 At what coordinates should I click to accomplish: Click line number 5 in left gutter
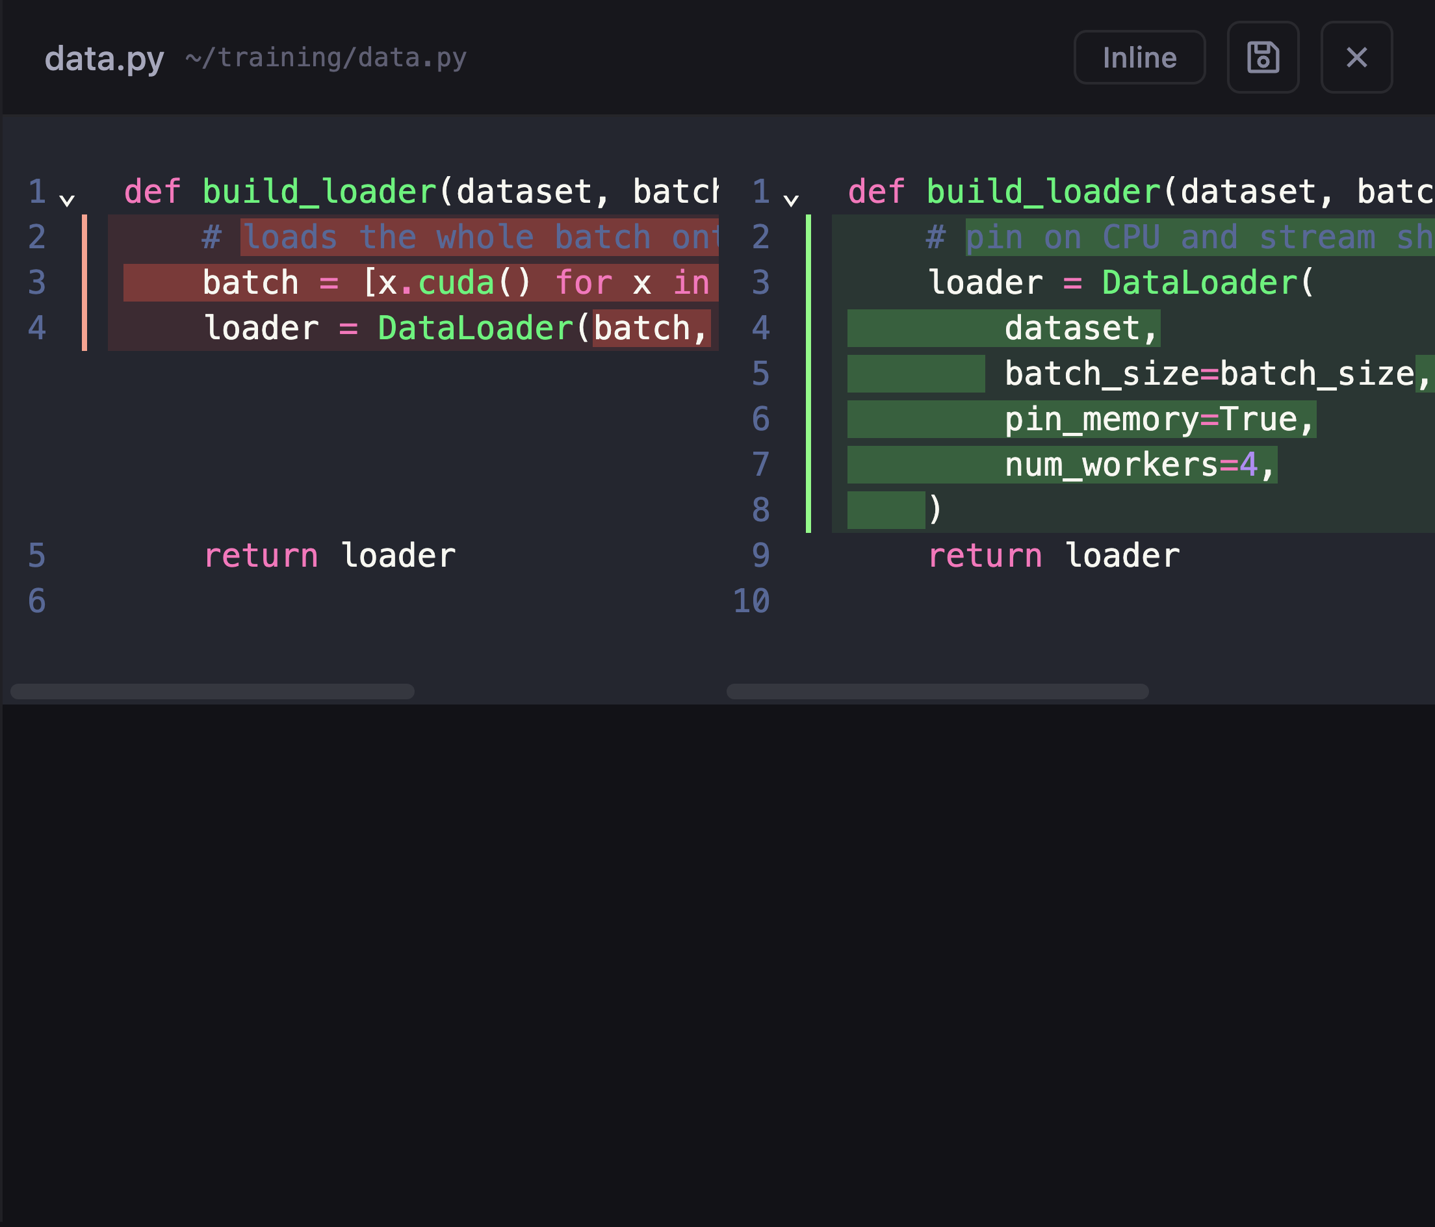pyautogui.click(x=36, y=556)
